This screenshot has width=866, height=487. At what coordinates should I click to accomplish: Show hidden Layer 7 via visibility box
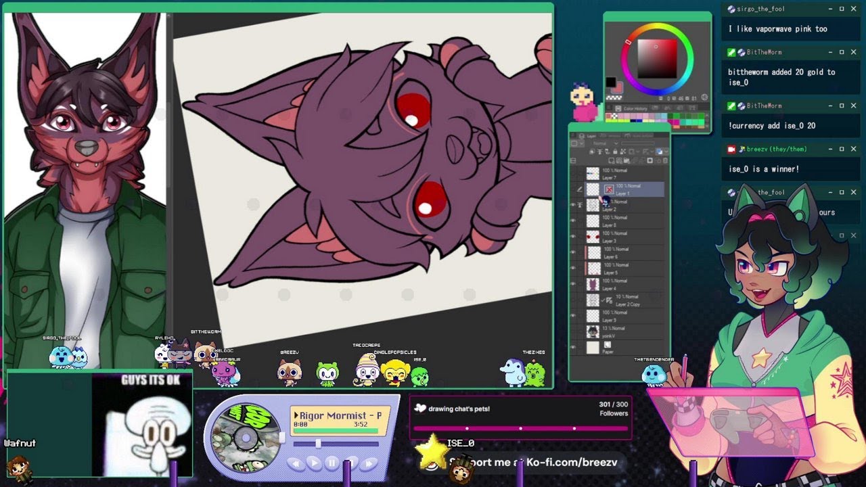coord(573,174)
